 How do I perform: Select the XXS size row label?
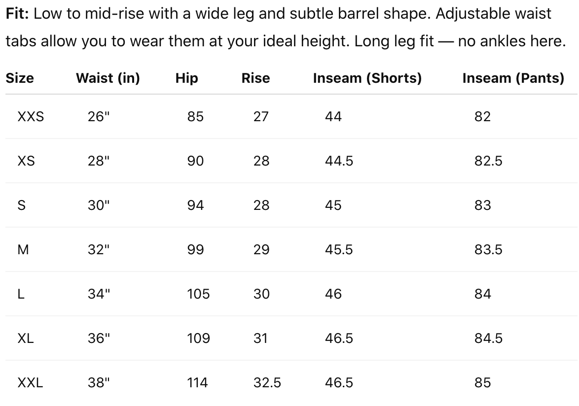click(31, 116)
